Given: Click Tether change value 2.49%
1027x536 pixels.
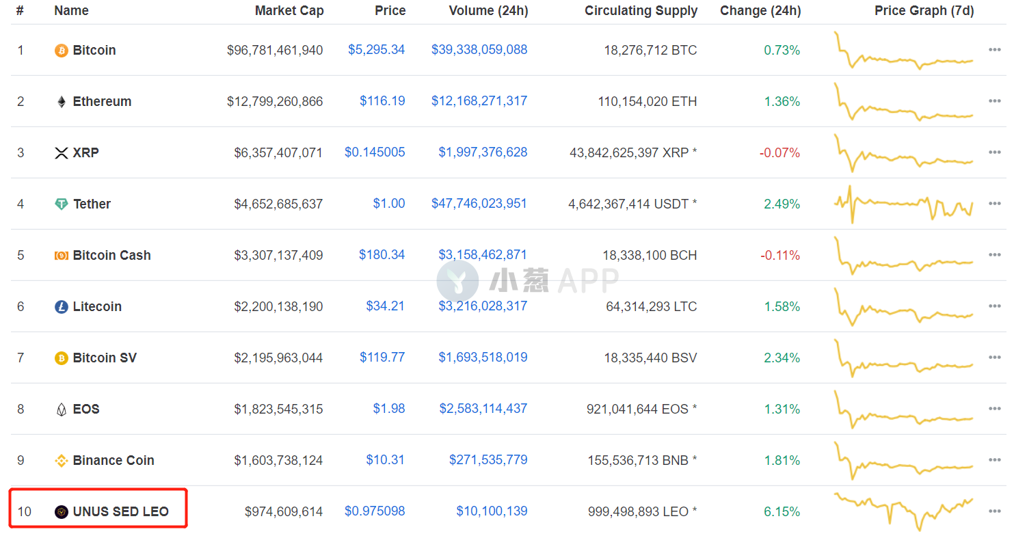Looking at the screenshot, I should [x=782, y=204].
